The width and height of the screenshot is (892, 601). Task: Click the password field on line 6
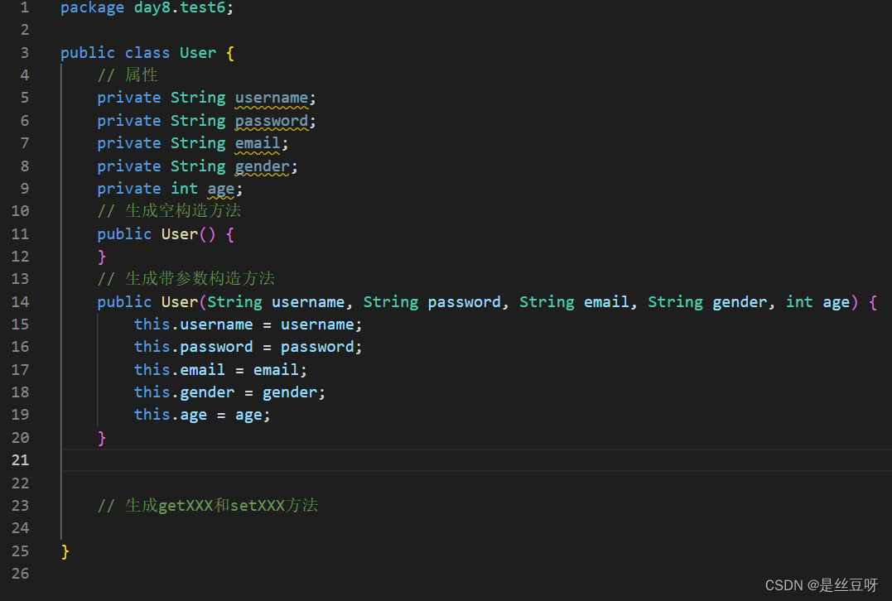click(x=271, y=120)
